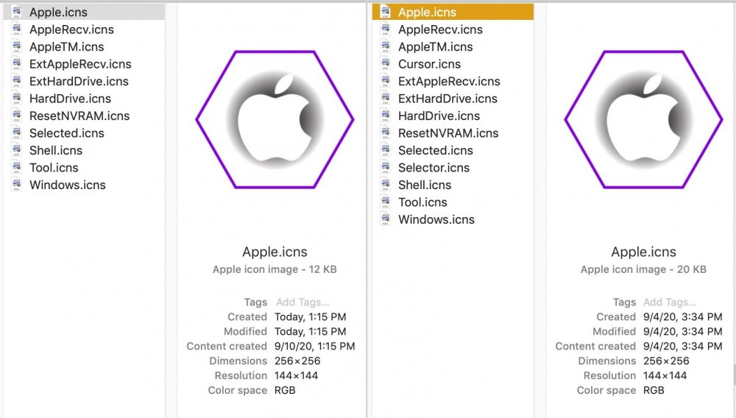Click Apple hexagon preview image for 20 KB file

pyautogui.click(x=643, y=120)
